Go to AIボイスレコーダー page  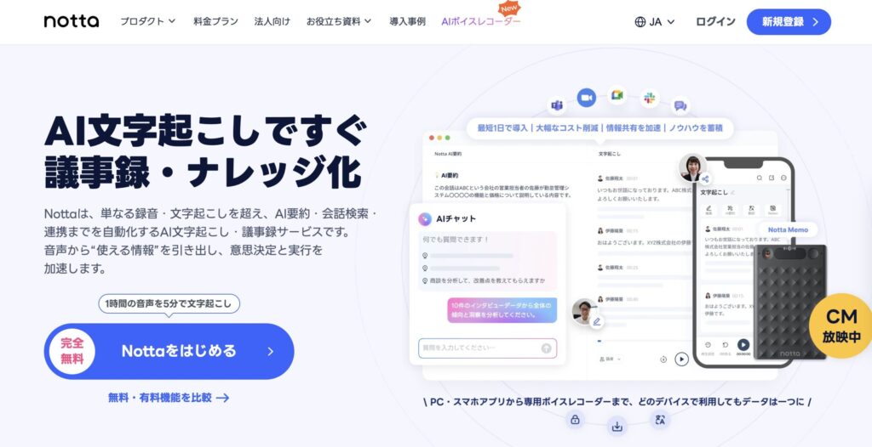click(x=481, y=21)
